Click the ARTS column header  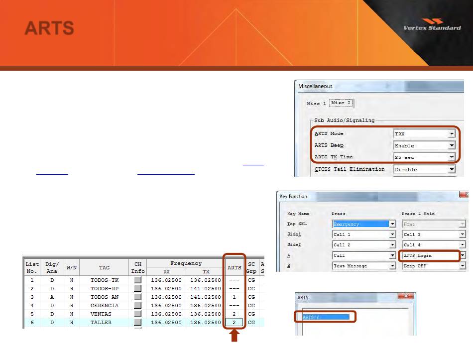click(x=234, y=267)
